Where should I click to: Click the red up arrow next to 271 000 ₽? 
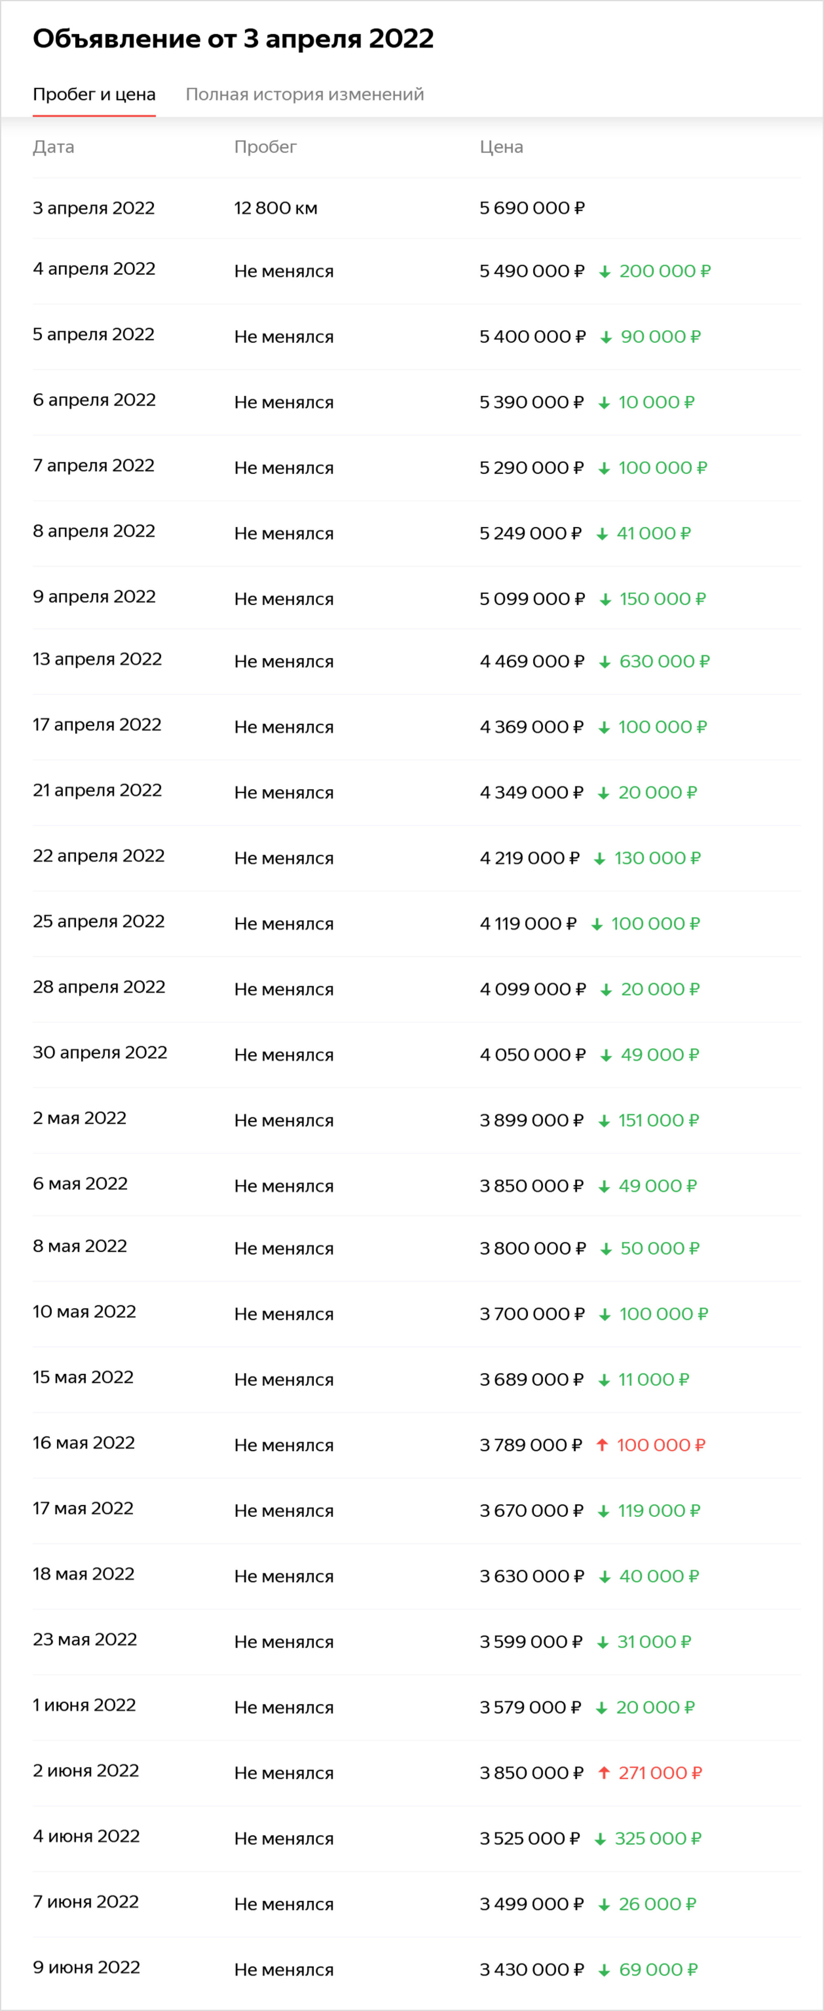pos(604,1773)
